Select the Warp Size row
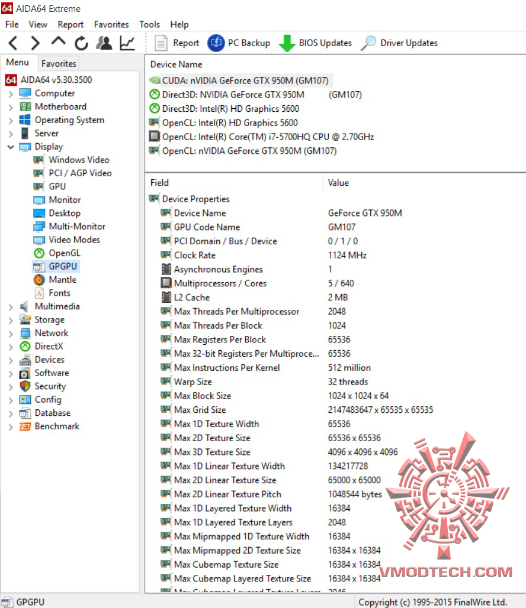Image resolution: width=526 pixels, height=608 pixels. coord(336,381)
